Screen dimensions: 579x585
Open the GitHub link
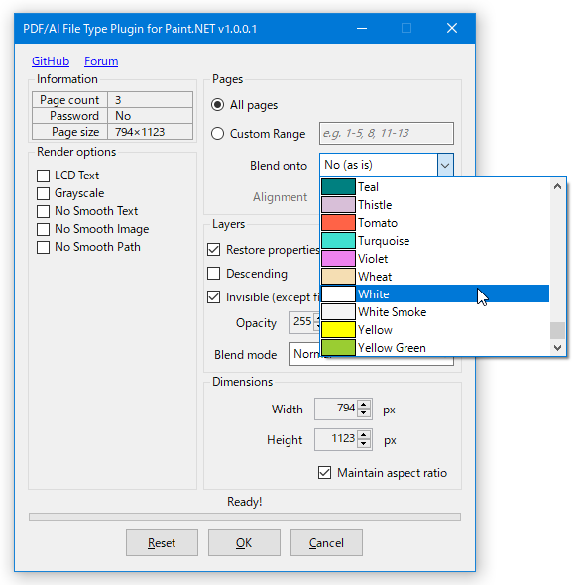click(51, 61)
